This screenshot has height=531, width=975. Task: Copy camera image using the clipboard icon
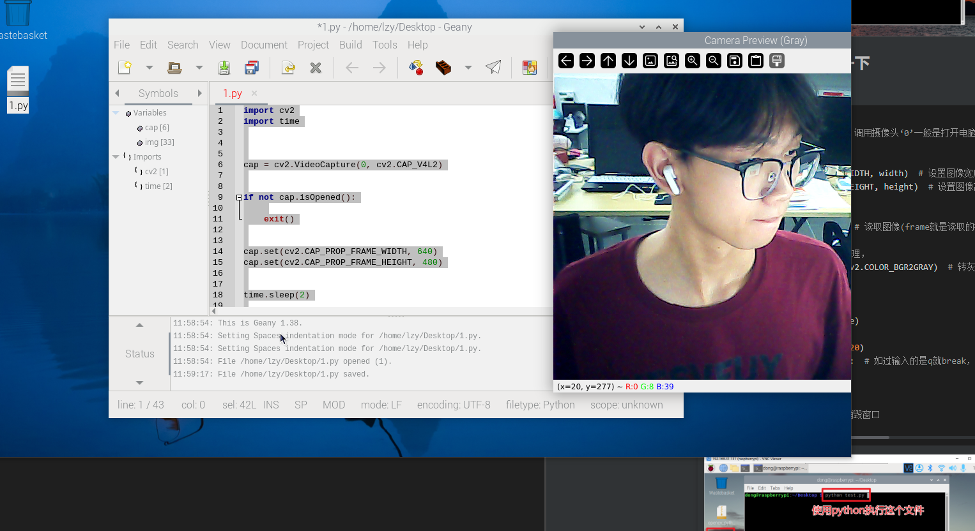(x=755, y=61)
